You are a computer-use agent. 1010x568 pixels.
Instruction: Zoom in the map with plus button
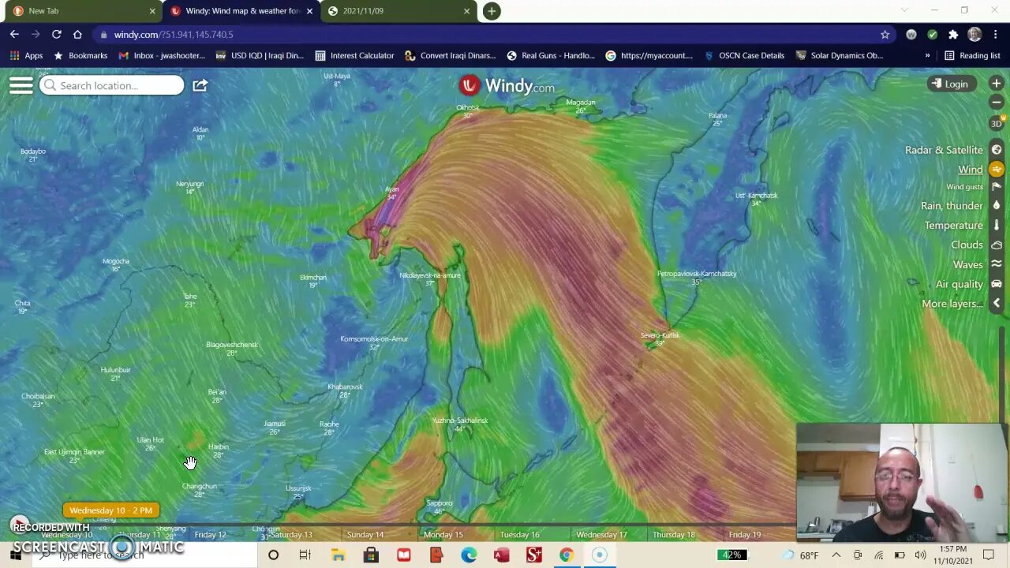[x=996, y=83]
